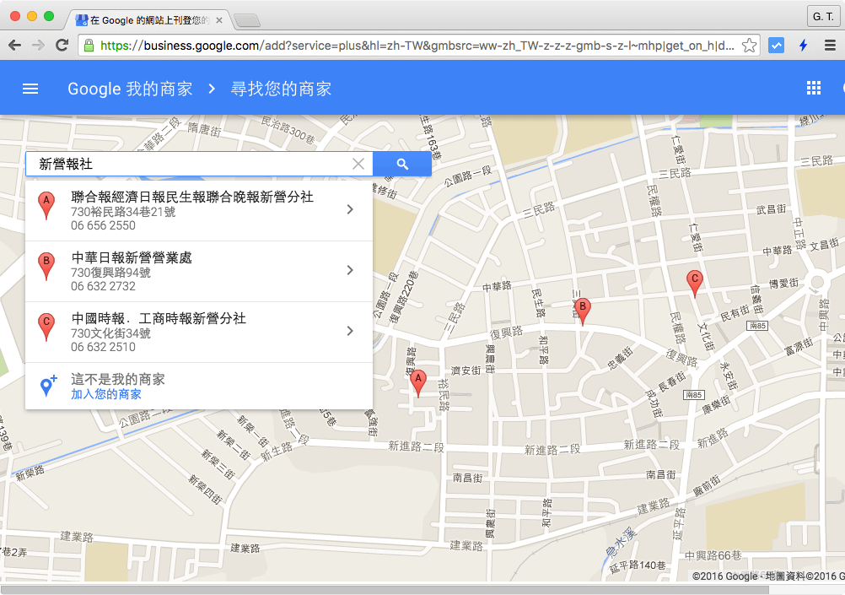The height and width of the screenshot is (595, 845).
Task: Reload the page in the browser
Action: (x=62, y=46)
